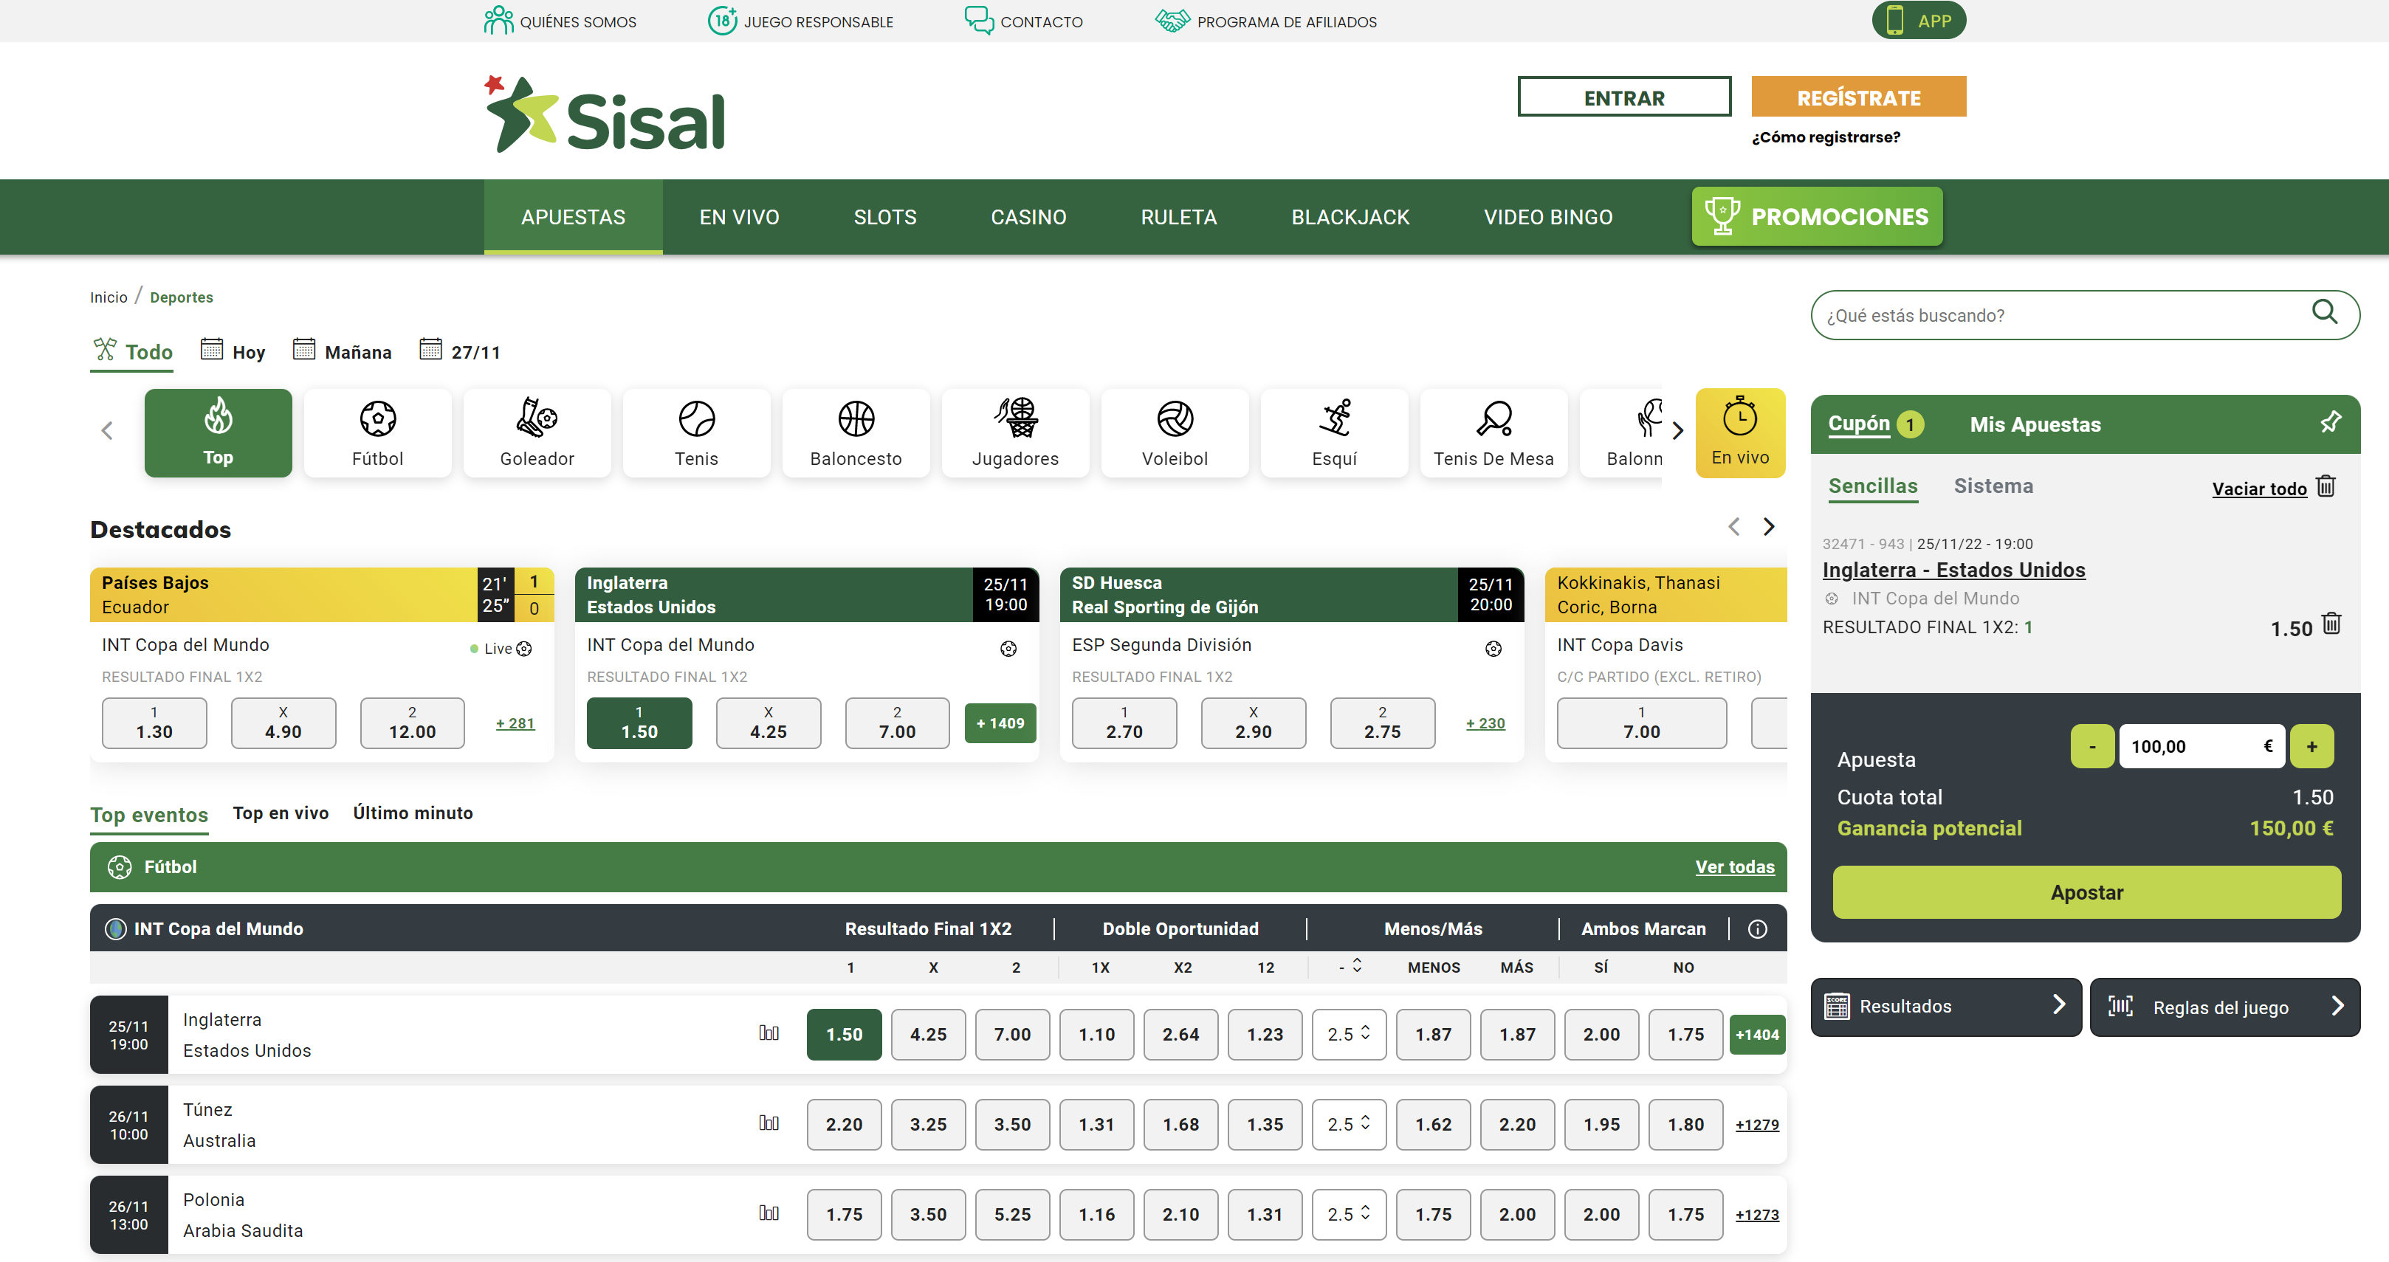Go to Sisal home via logo
The image size is (2389, 1262).
coord(605,114)
